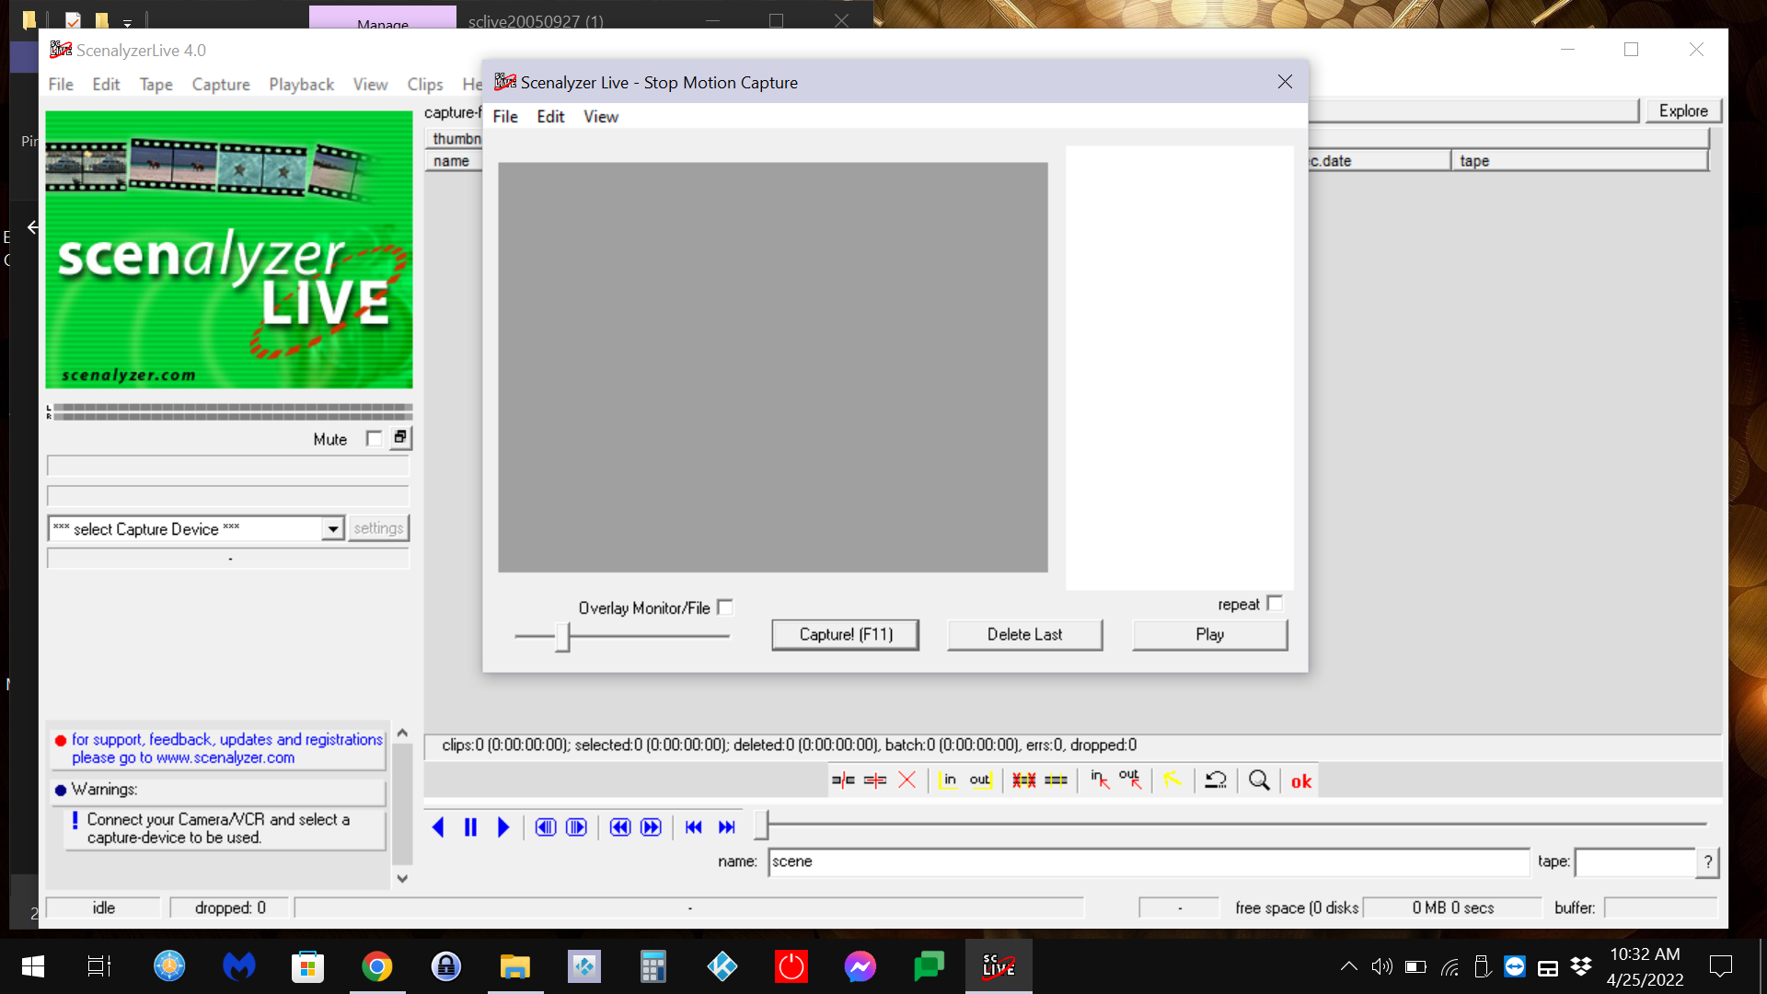Click the Delete Last button

(x=1024, y=635)
